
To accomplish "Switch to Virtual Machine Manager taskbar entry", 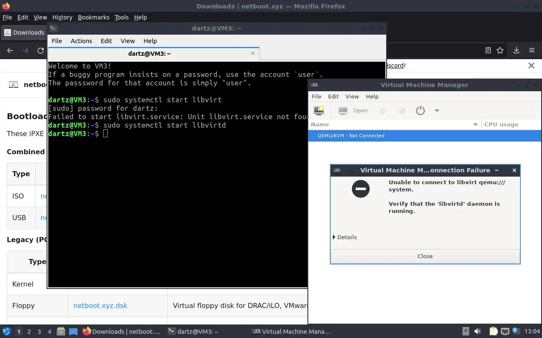I will tap(291, 332).
